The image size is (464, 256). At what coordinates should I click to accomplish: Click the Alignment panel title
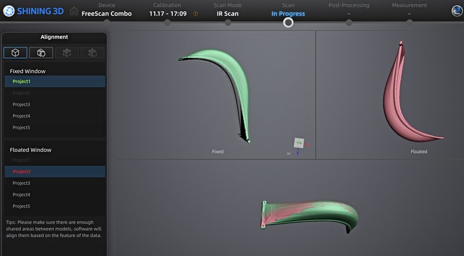pos(54,37)
